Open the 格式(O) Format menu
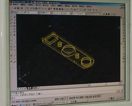 pyautogui.click(x=45, y=5)
